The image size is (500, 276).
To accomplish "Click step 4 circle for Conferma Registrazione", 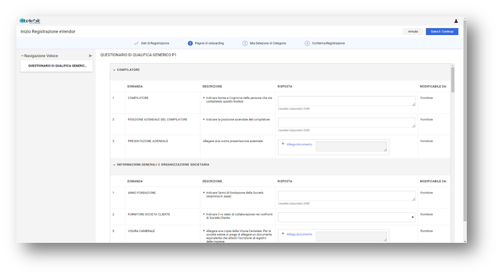I will coord(307,43).
